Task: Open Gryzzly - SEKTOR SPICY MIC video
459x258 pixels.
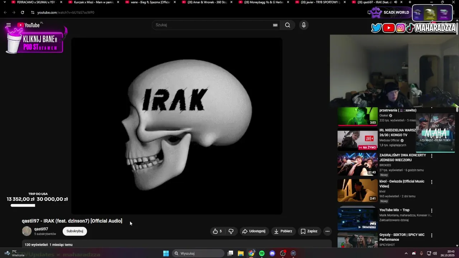Action: tap(402, 237)
